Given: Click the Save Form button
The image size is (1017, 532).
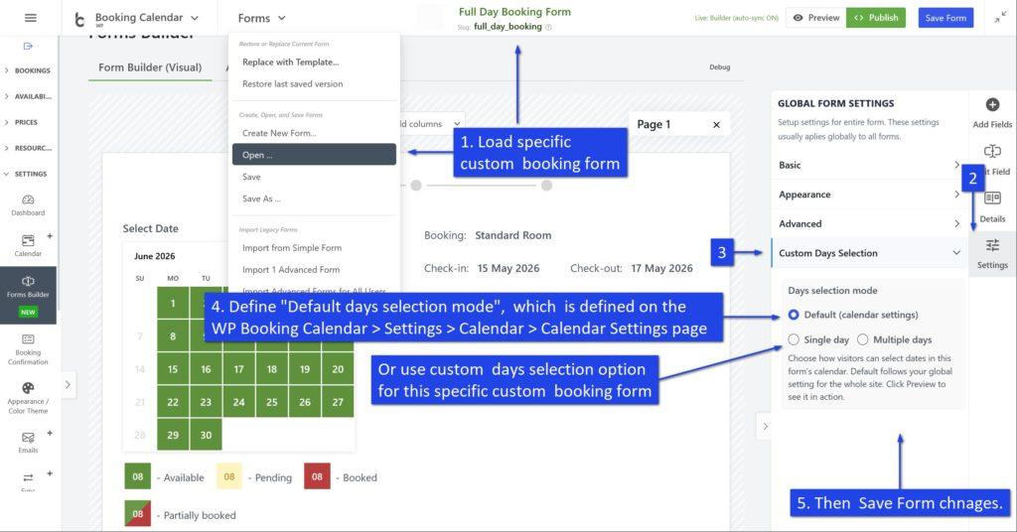Looking at the screenshot, I should point(945,18).
